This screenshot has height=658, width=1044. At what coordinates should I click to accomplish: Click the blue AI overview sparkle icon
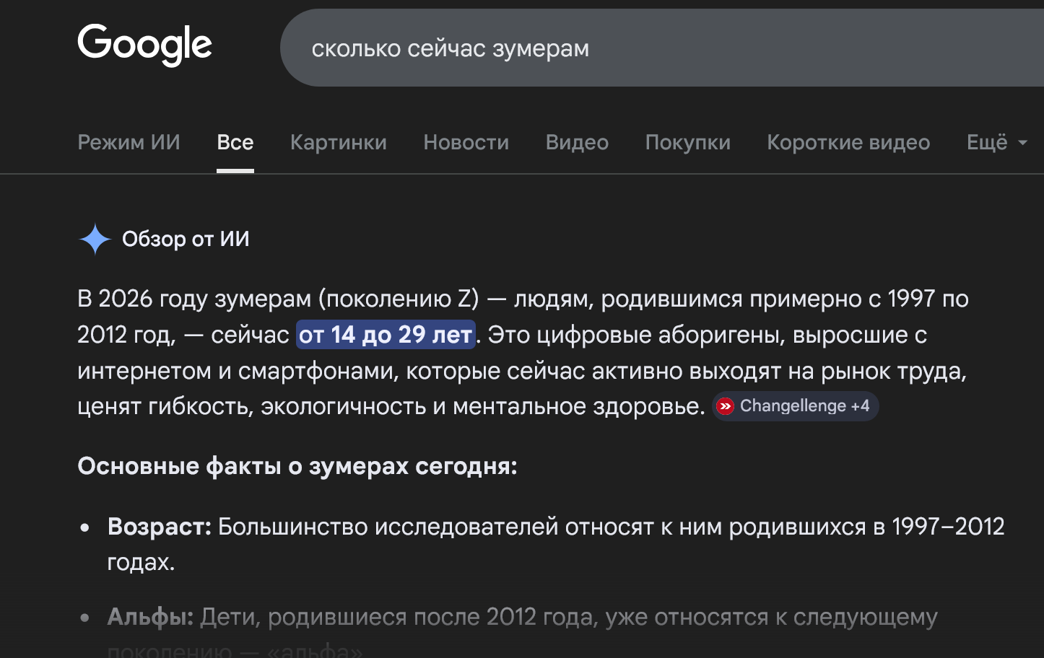tap(95, 240)
